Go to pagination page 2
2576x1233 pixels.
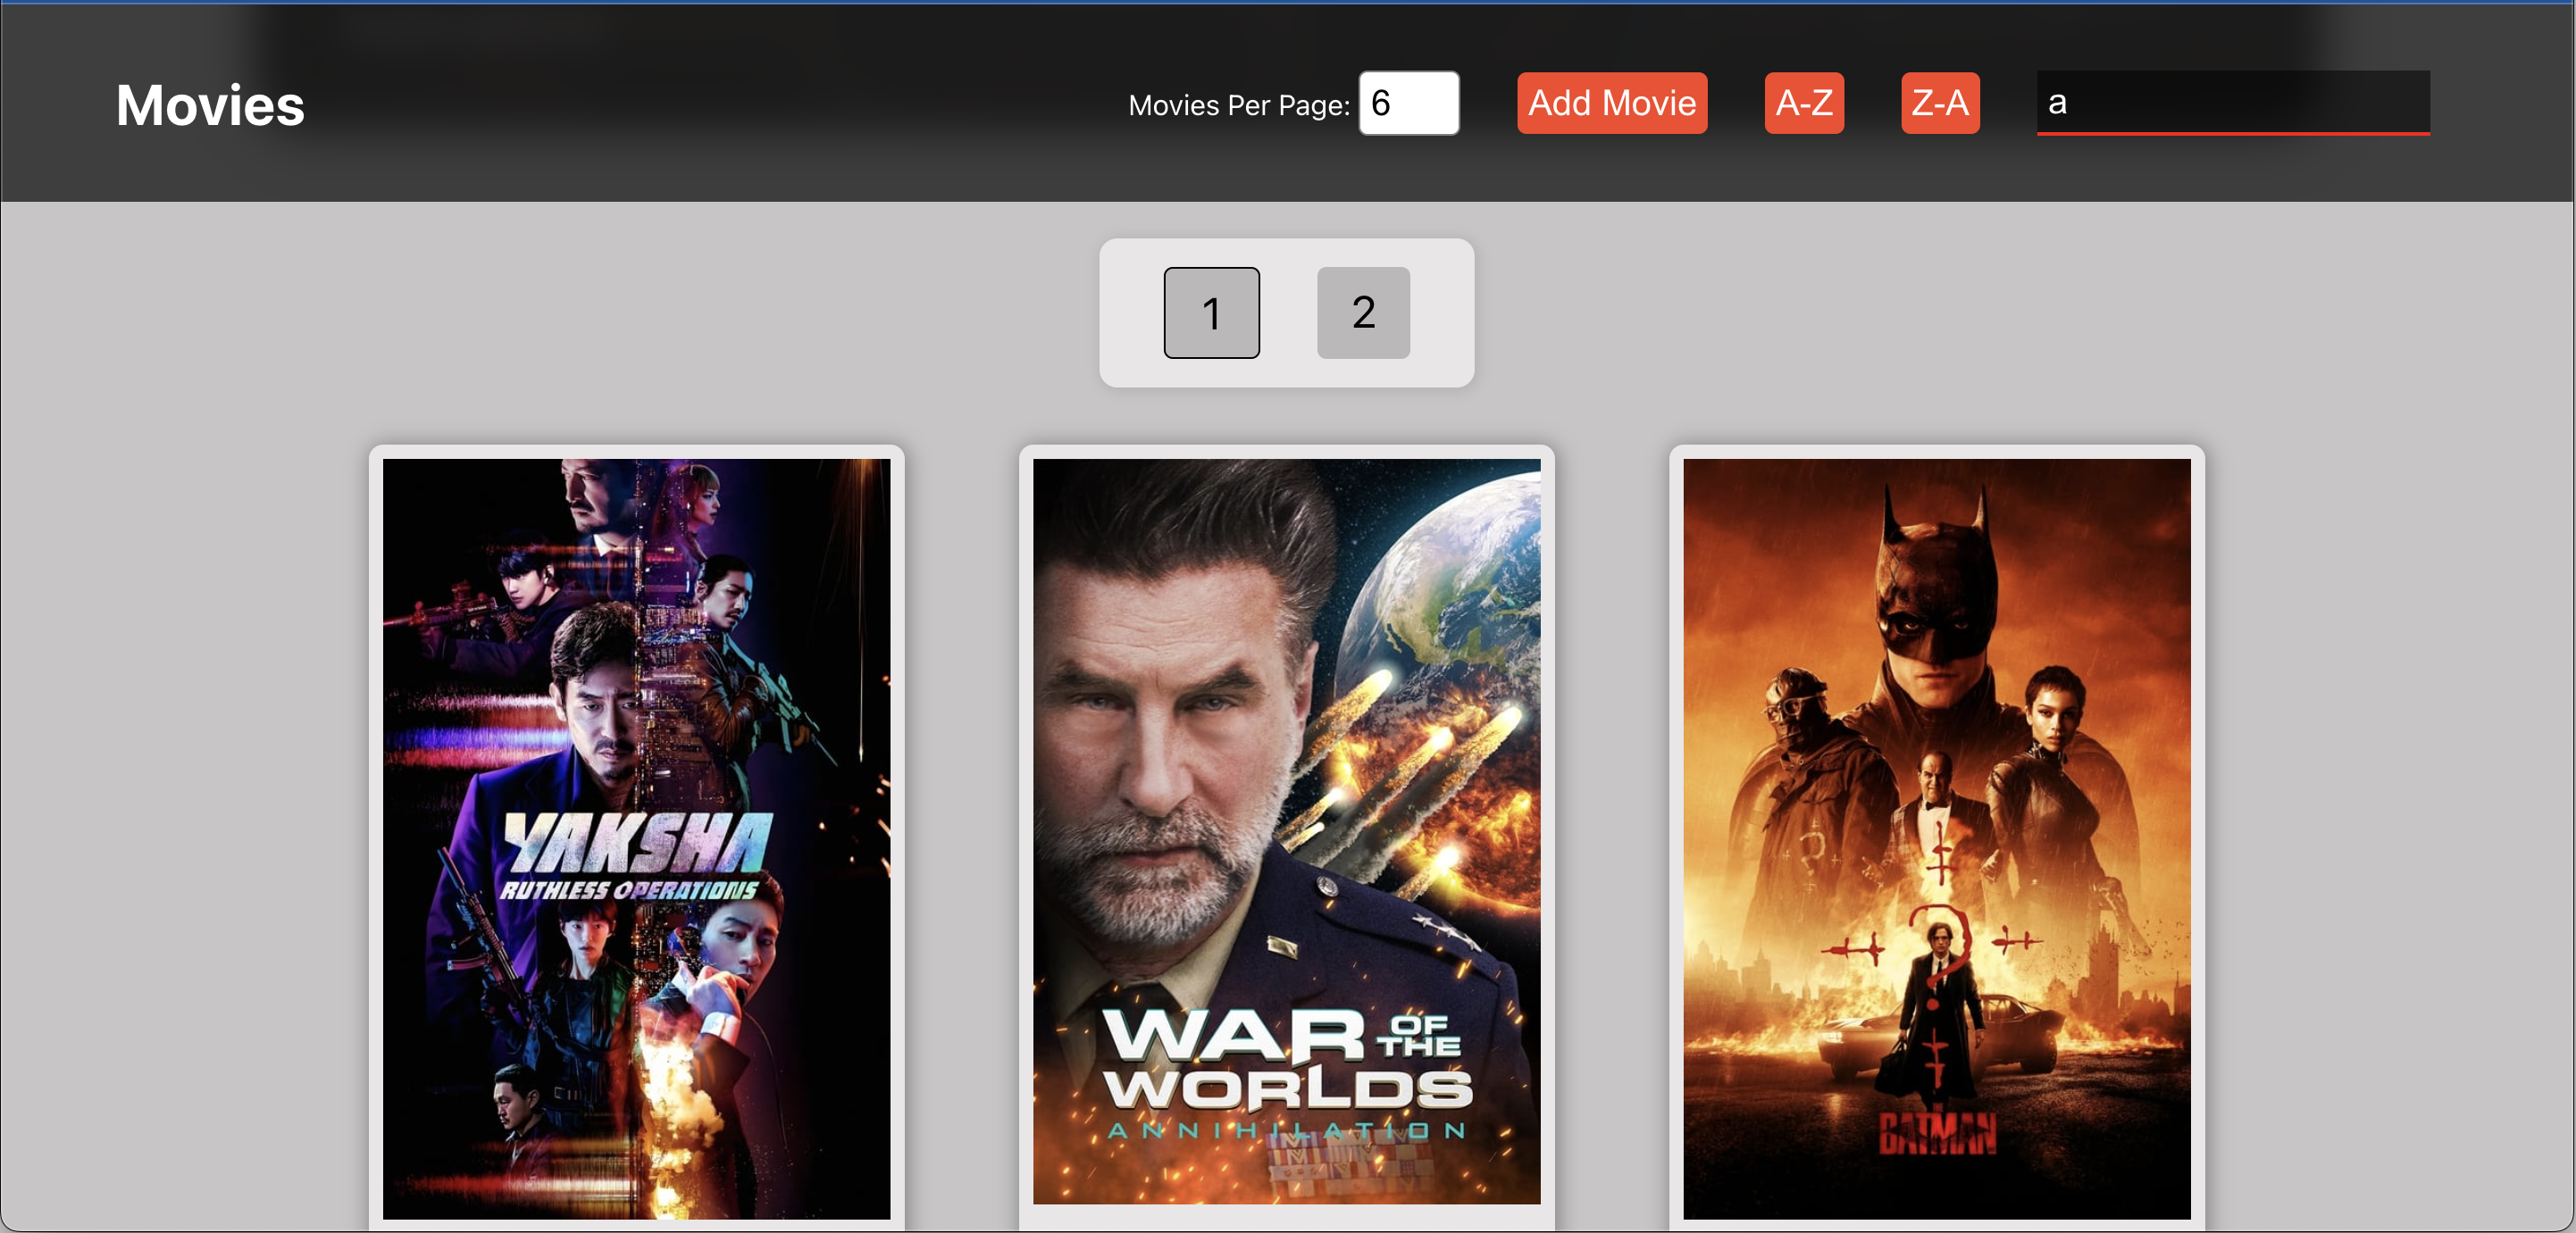pyautogui.click(x=1363, y=312)
